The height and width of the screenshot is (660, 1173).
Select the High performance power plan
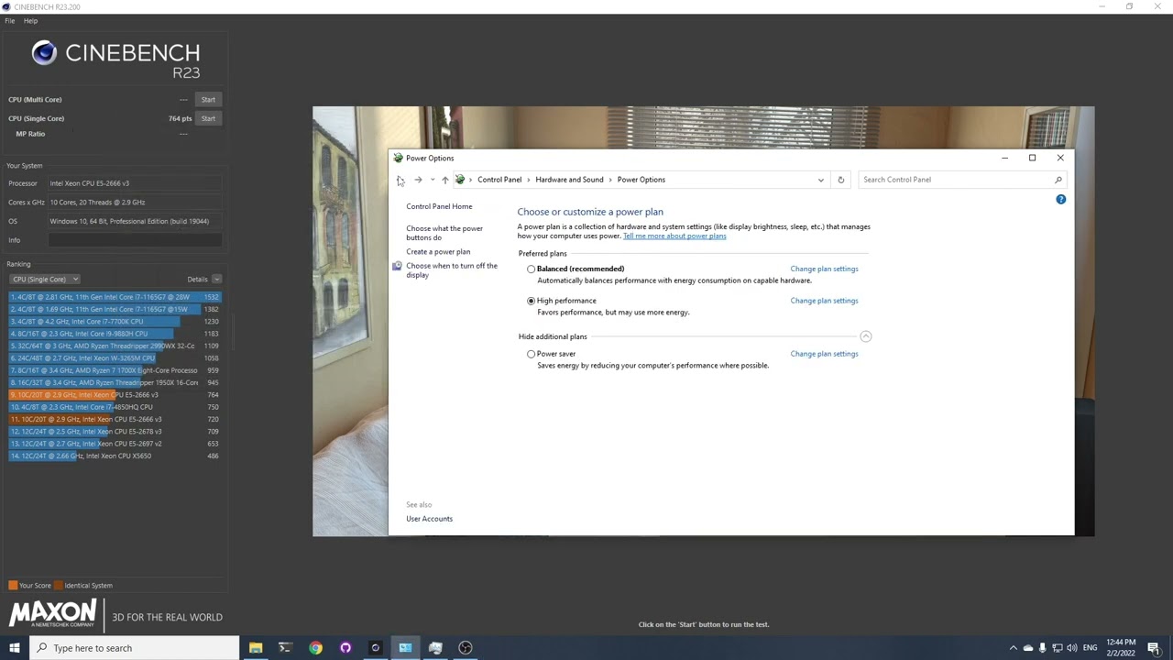click(531, 301)
